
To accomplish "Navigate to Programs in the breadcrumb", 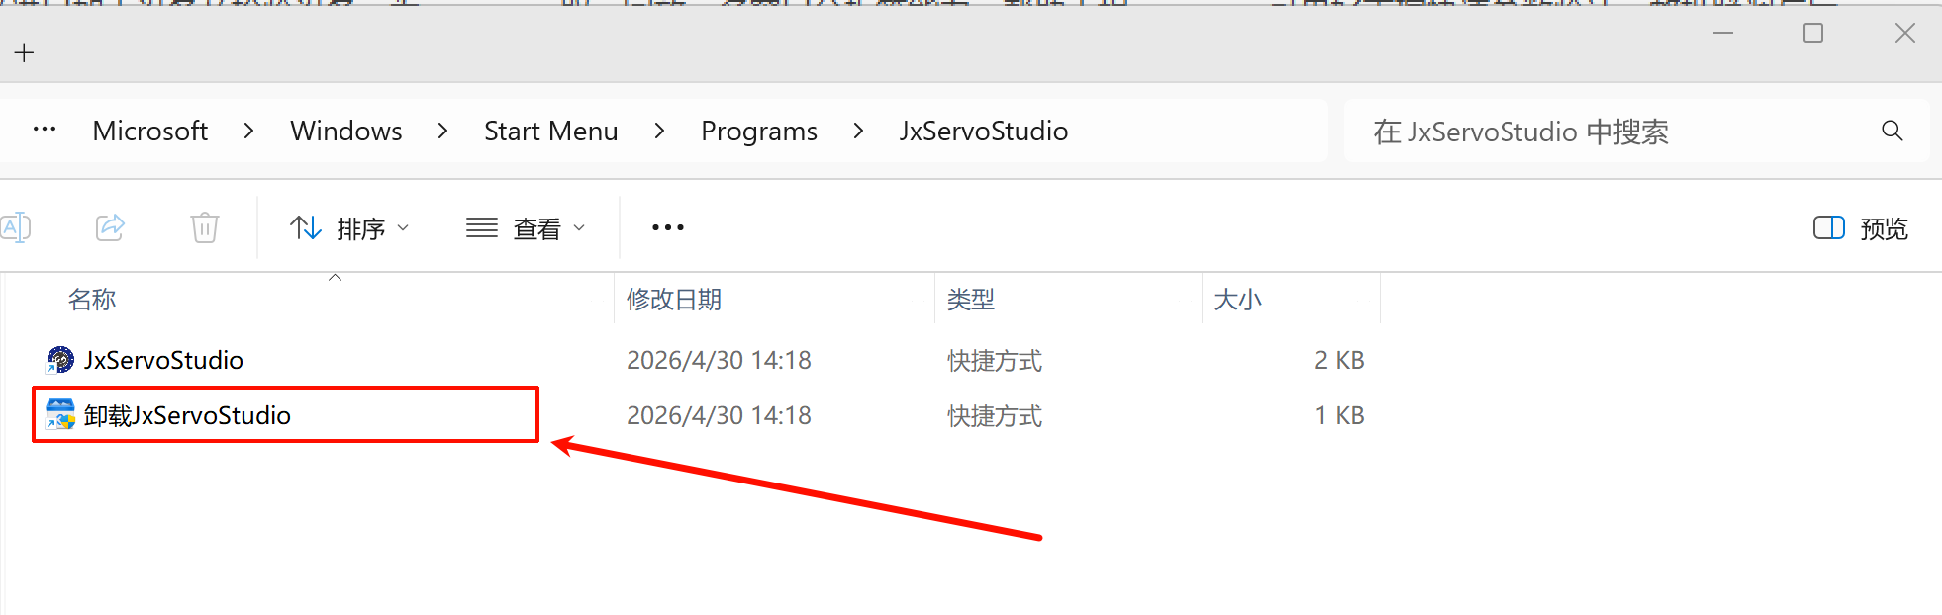I will pyautogui.click(x=759, y=131).
